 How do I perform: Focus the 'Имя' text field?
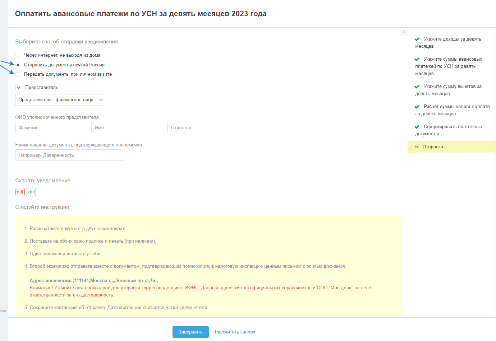tap(130, 127)
